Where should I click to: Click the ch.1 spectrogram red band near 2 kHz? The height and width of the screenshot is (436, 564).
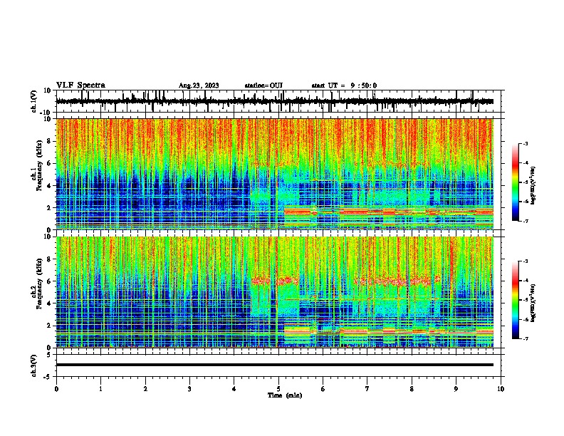[x=389, y=212]
